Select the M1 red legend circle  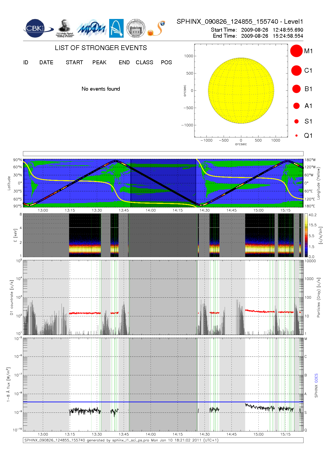click(x=296, y=51)
